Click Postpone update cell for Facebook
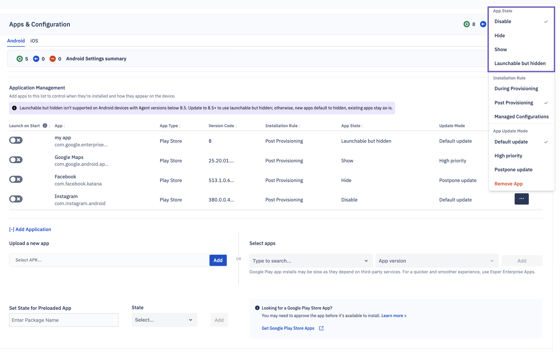This screenshot has height=352, width=560. point(458,180)
